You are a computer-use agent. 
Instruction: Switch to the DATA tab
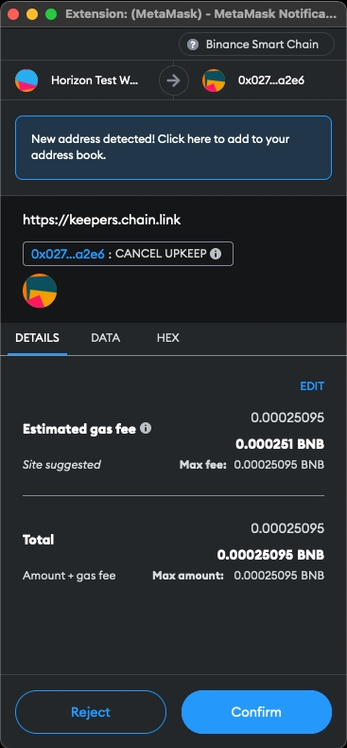point(105,338)
